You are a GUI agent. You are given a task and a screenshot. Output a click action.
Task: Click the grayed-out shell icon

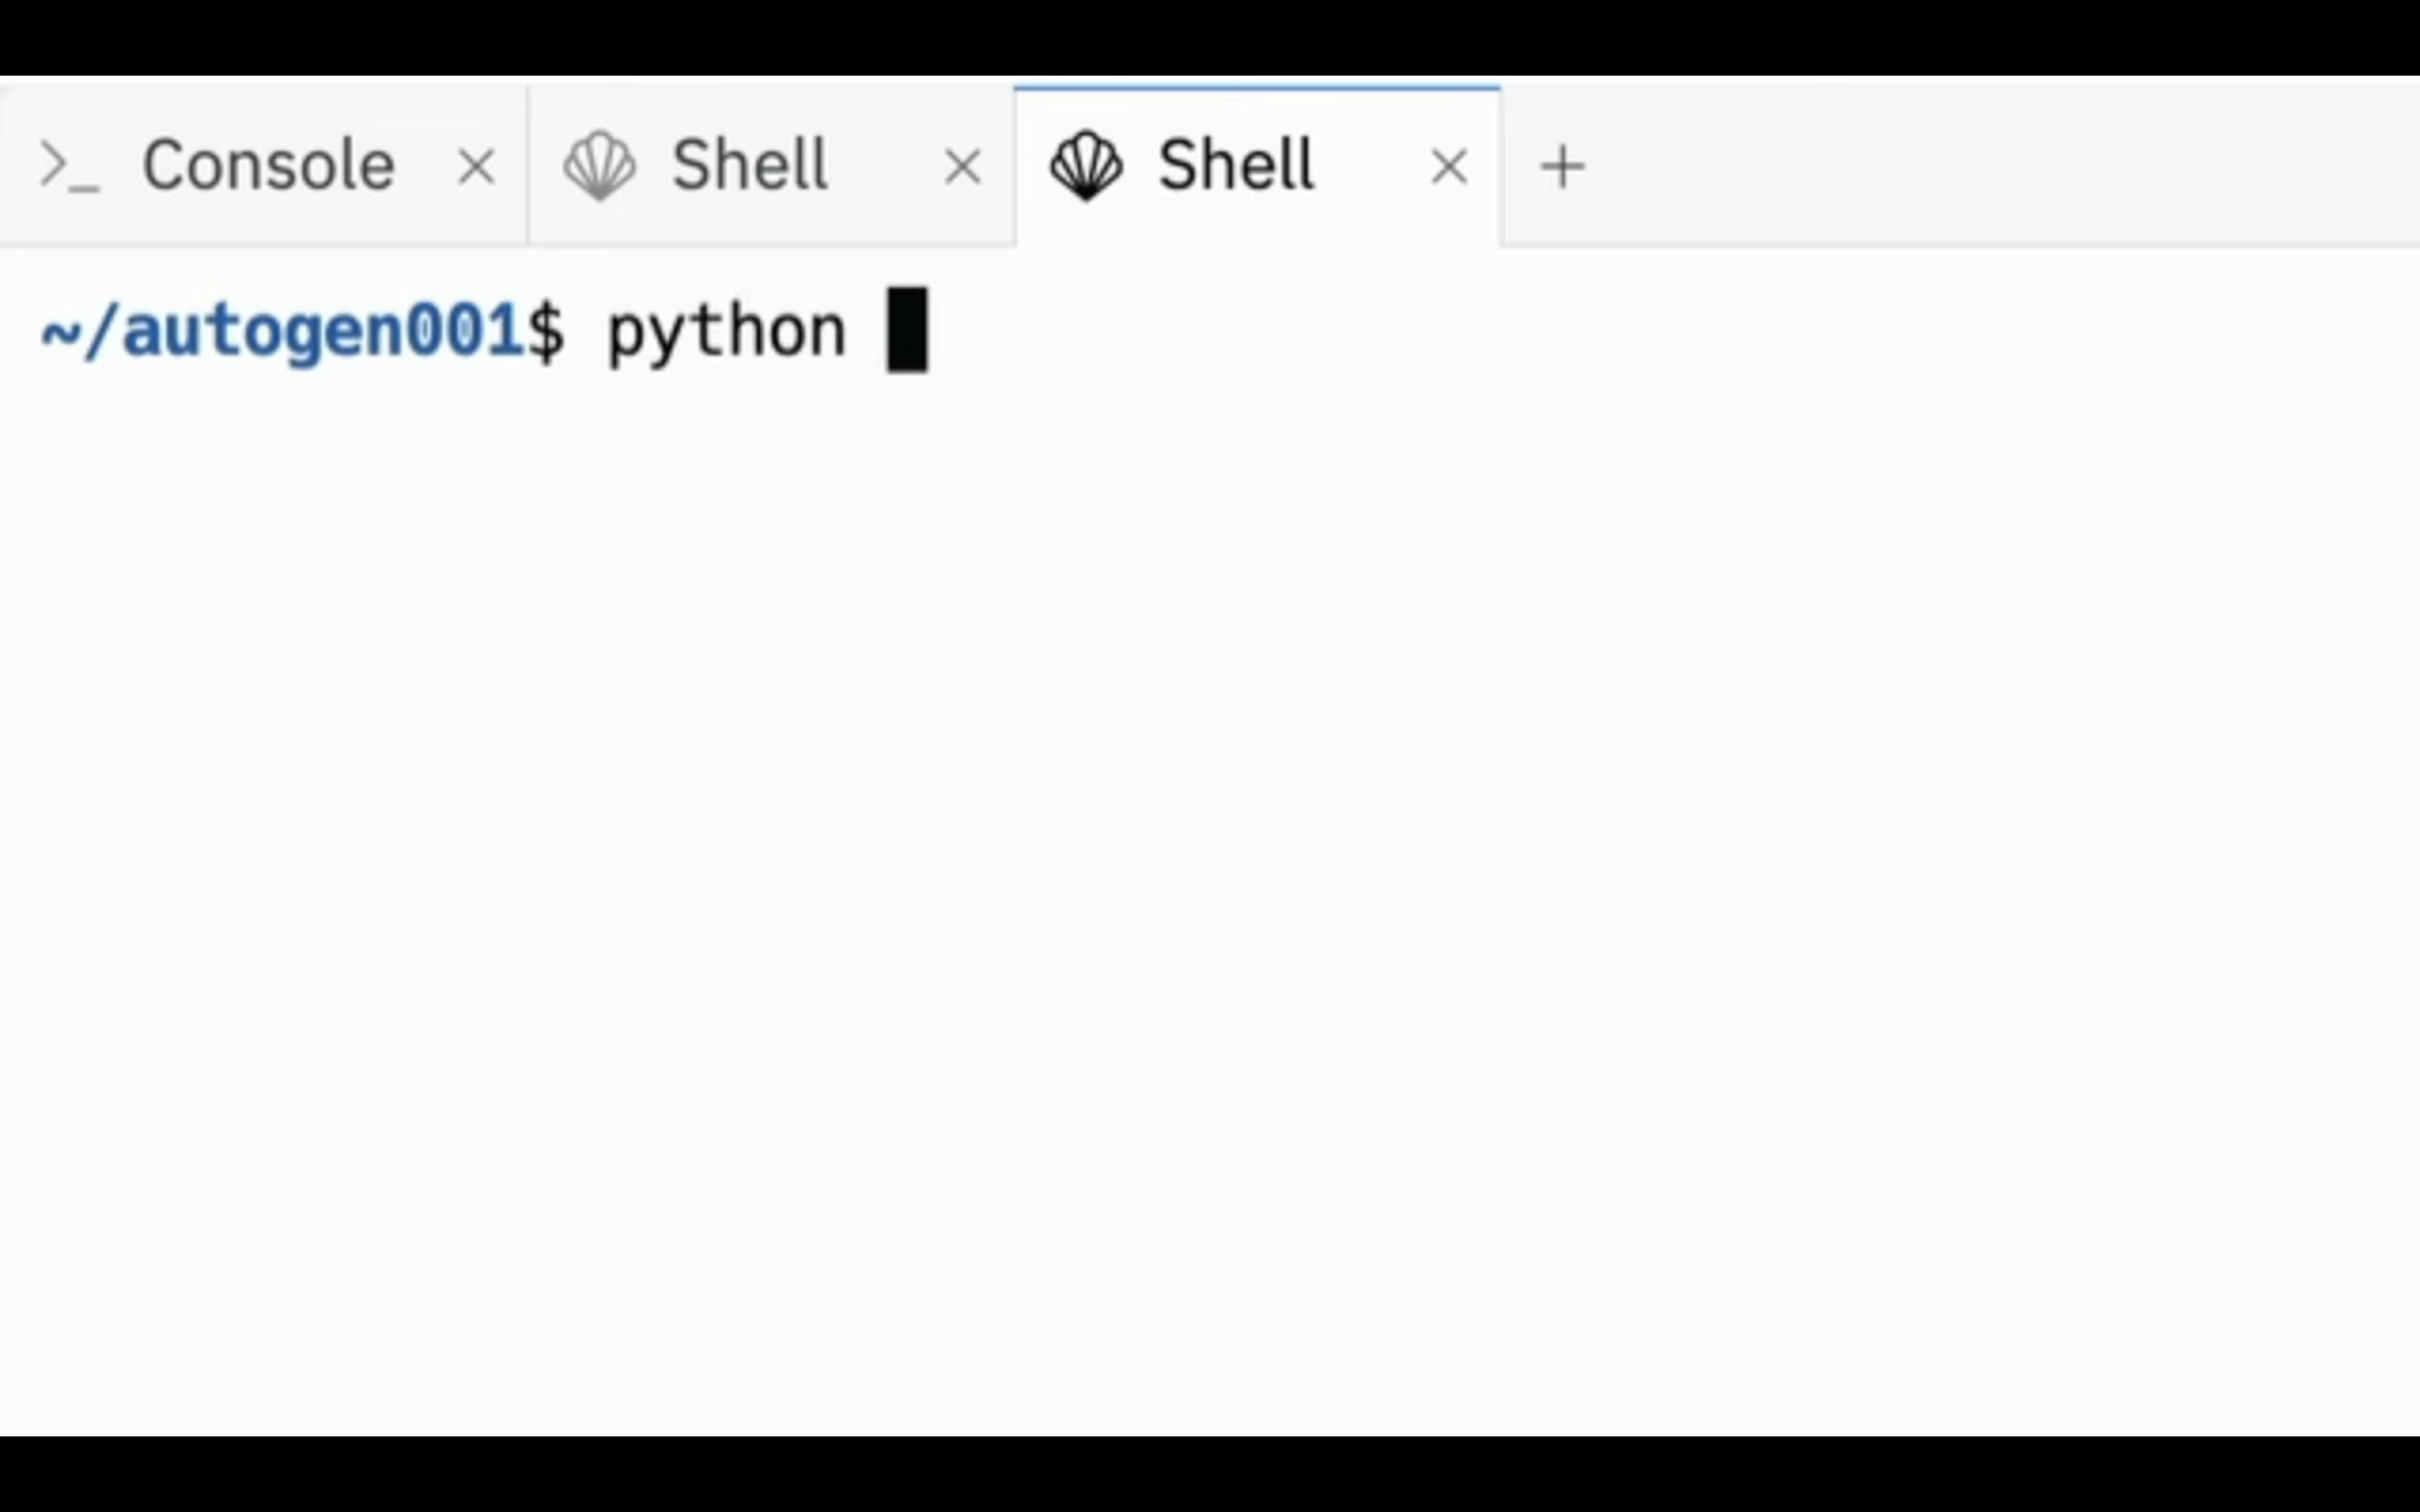point(599,166)
